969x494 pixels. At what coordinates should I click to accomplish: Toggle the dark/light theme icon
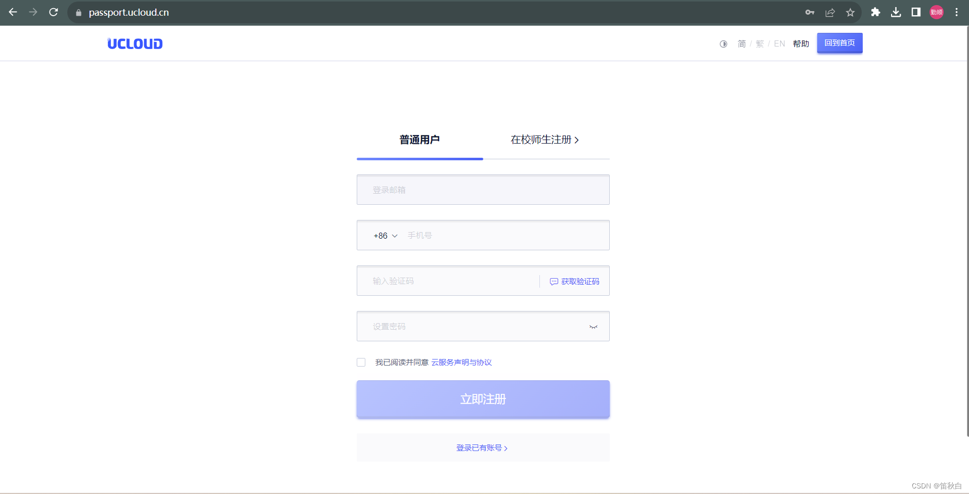(x=724, y=44)
